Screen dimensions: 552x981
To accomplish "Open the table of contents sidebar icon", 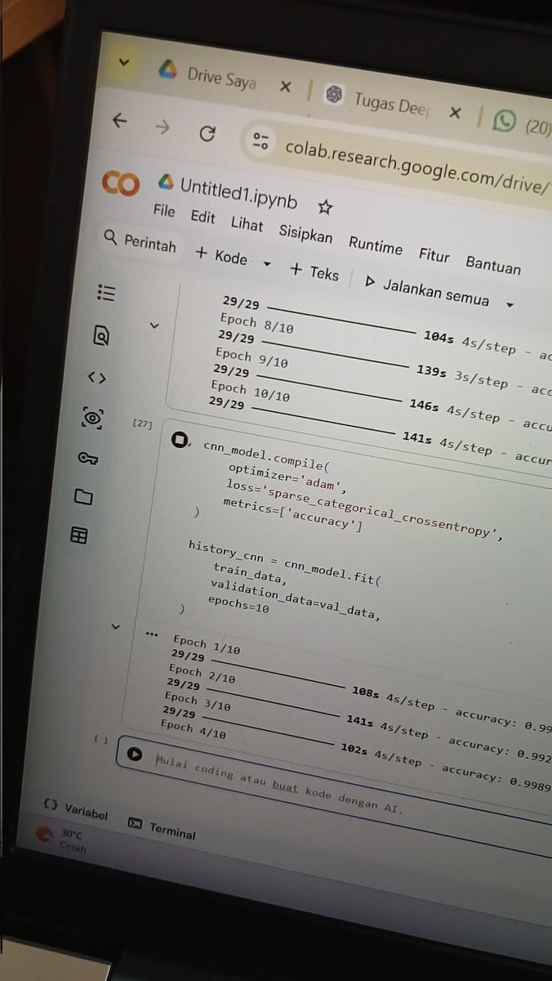I will [106, 293].
